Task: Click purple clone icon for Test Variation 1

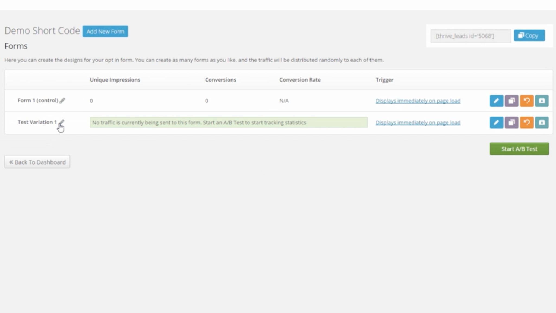Action: click(511, 123)
